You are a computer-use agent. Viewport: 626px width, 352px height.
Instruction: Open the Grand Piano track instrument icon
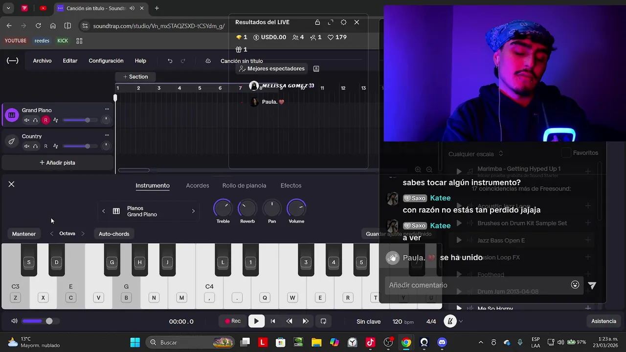click(x=12, y=115)
